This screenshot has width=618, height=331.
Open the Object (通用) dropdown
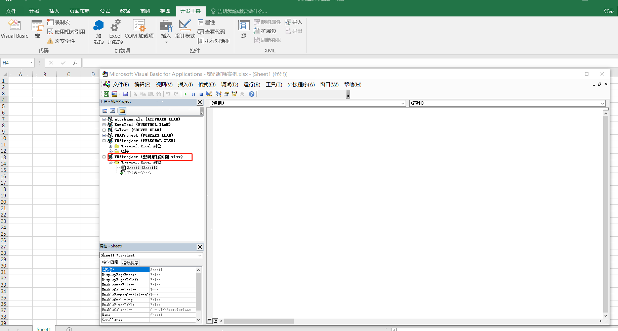click(403, 103)
